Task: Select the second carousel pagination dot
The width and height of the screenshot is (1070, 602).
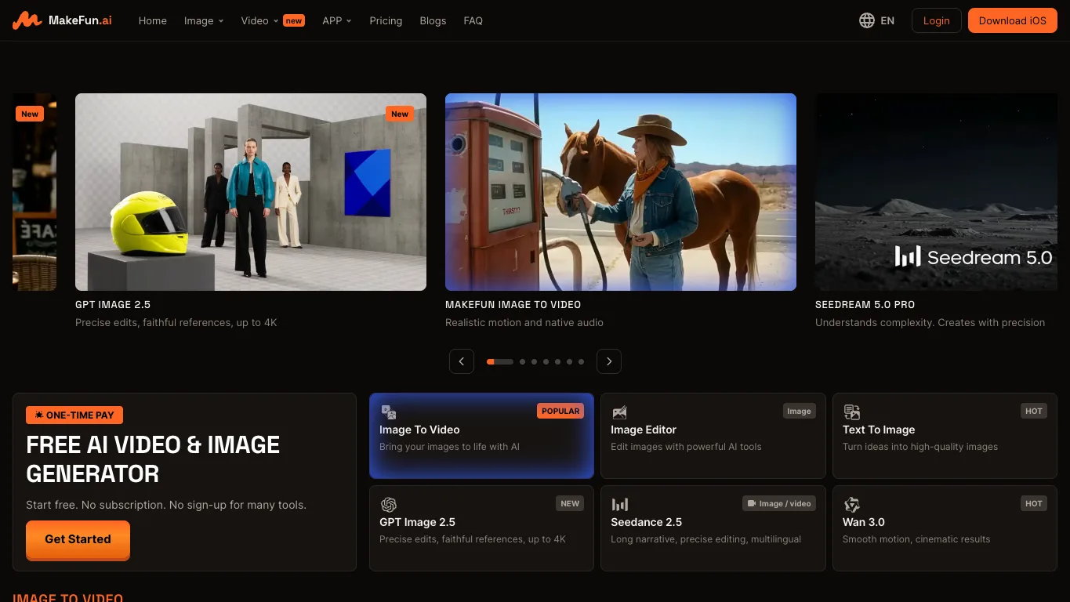Action: coord(522,362)
